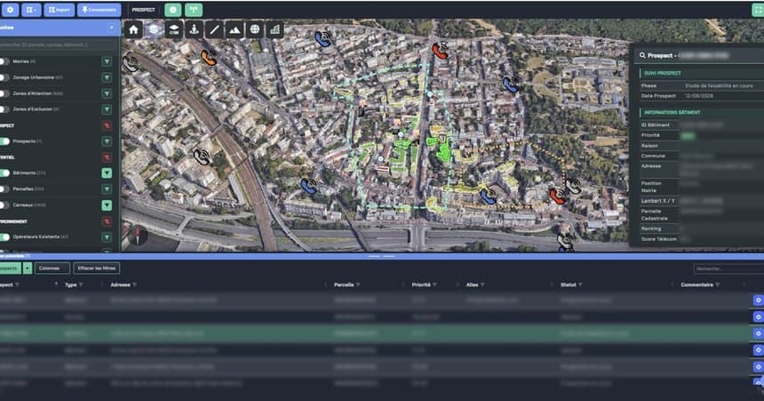This screenshot has height=401, width=764.
Task: Click the Home map tool
Action: [x=133, y=29]
